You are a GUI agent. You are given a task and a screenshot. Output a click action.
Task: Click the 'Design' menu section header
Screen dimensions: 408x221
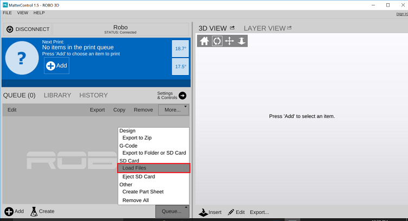[127, 131]
